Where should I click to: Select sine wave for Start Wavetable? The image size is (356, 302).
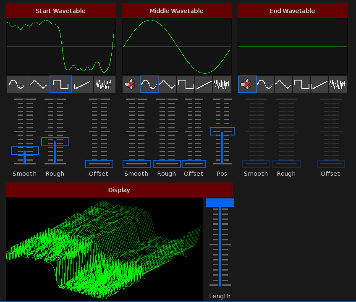click(x=17, y=84)
